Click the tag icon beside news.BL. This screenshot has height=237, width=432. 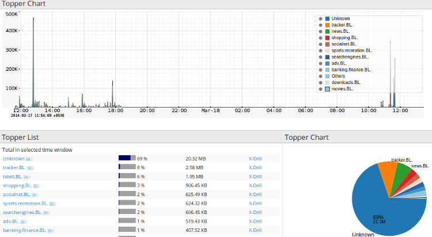(27, 177)
